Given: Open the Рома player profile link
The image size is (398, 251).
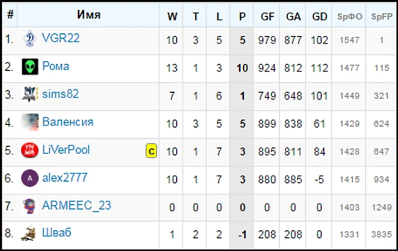Looking at the screenshot, I should tap(56, 67).
